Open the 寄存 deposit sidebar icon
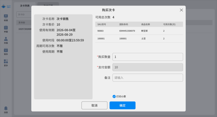Screen dimensions: 217x117 (6, 52)
